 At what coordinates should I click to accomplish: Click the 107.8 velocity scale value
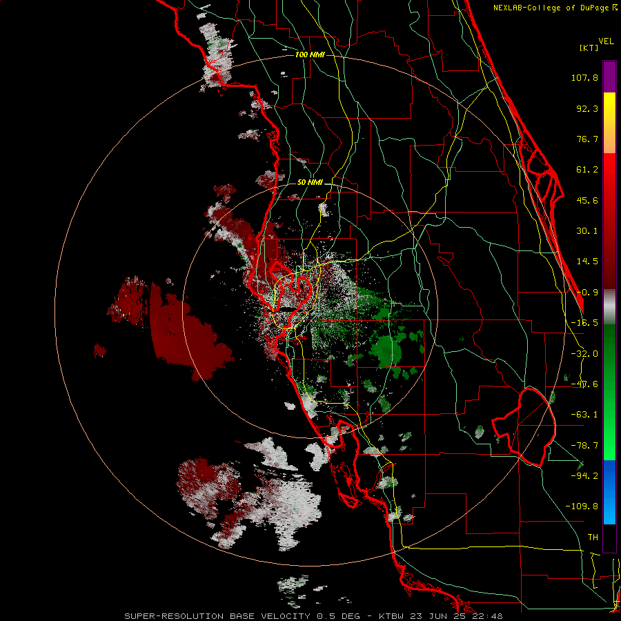[584, 77]
